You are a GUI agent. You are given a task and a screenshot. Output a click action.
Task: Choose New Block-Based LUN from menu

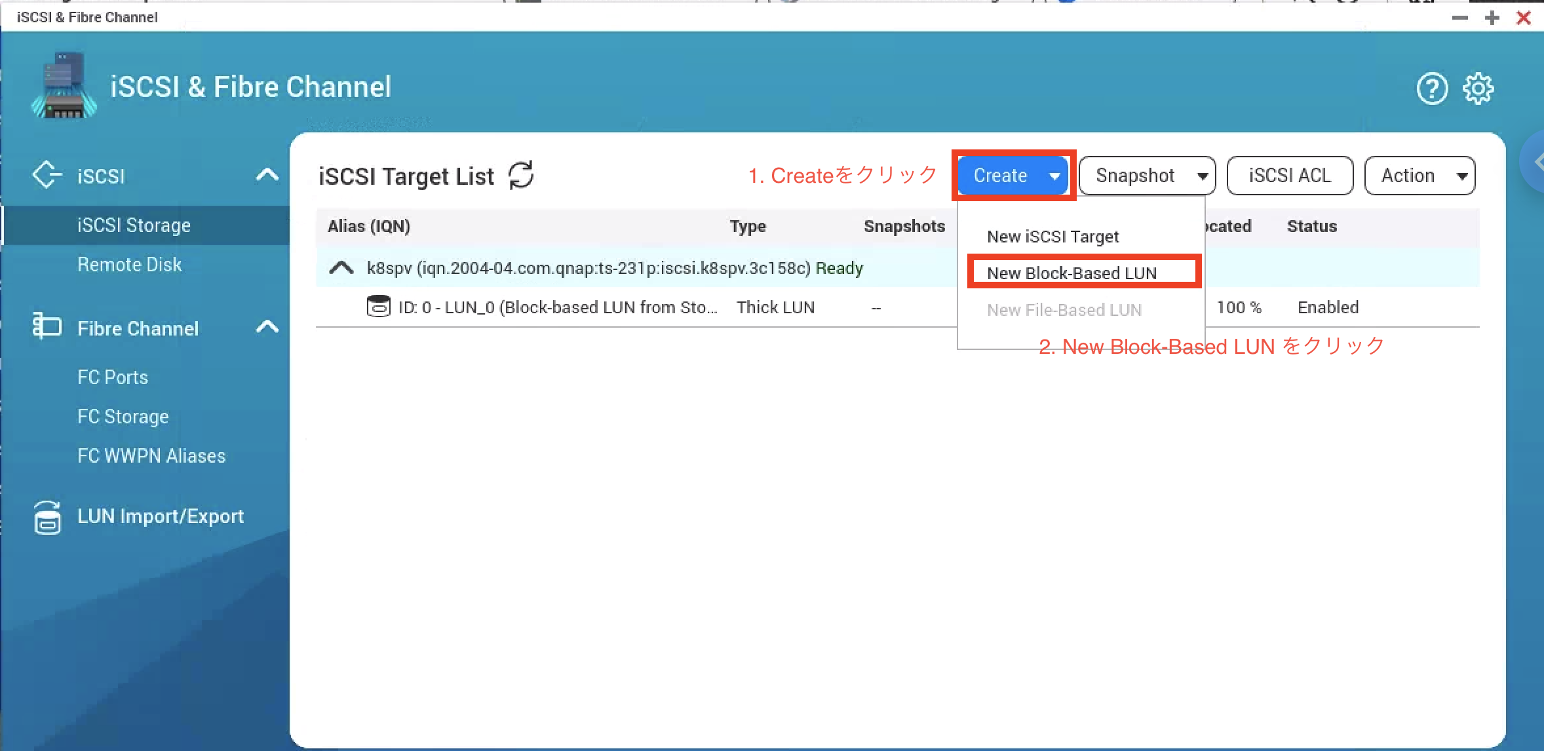tap(1072, 273)
